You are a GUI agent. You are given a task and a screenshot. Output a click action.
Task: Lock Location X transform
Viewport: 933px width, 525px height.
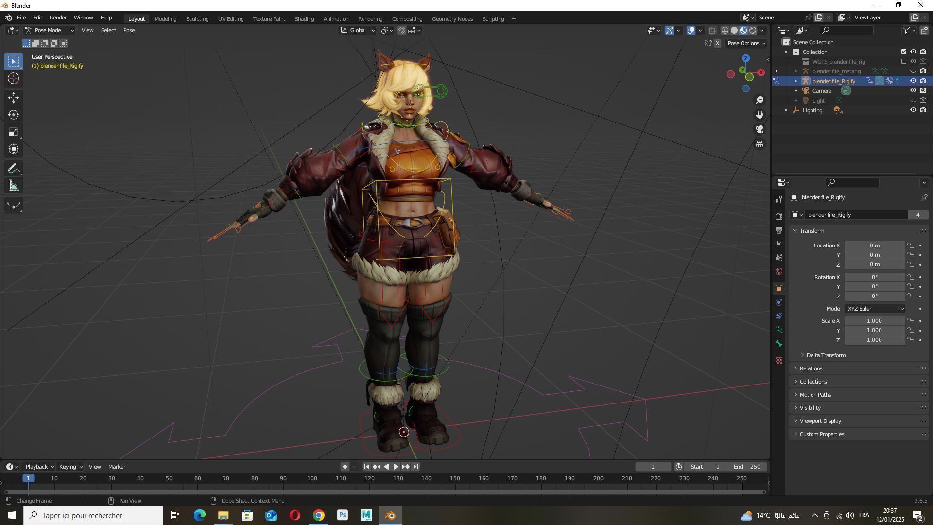[911, 245]
